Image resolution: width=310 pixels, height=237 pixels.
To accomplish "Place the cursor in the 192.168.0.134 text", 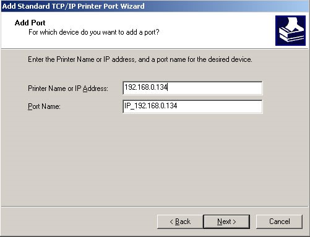I will [146, 87].
